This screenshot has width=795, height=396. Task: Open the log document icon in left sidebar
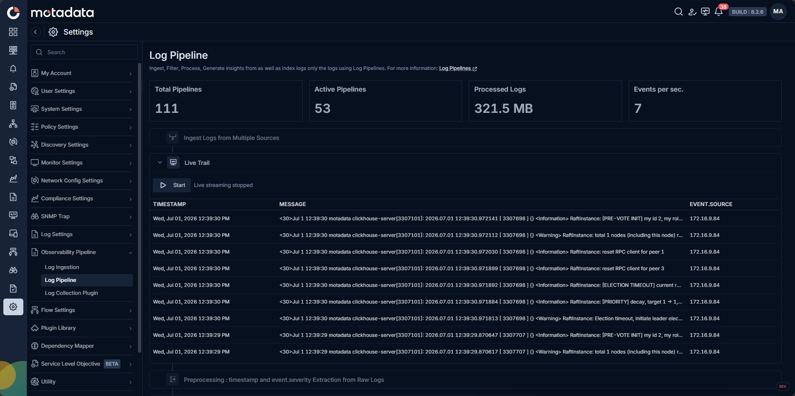13,197
